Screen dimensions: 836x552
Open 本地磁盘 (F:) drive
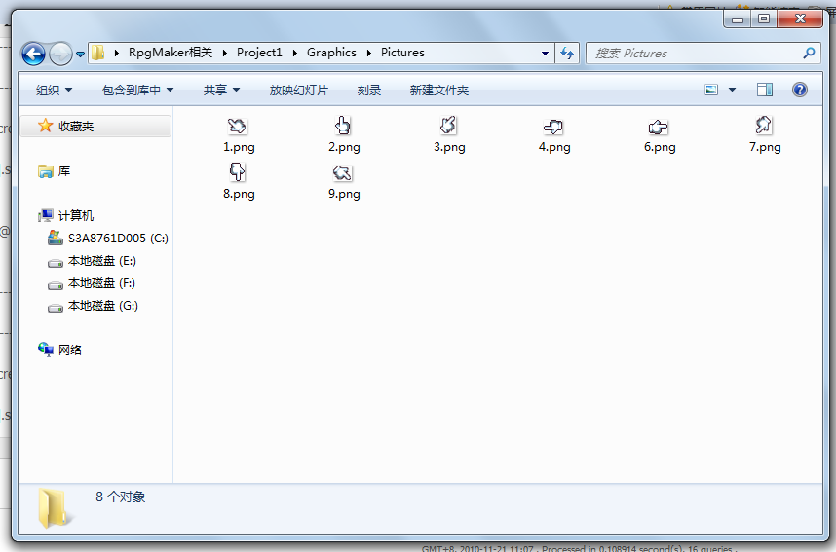(101, 283)
